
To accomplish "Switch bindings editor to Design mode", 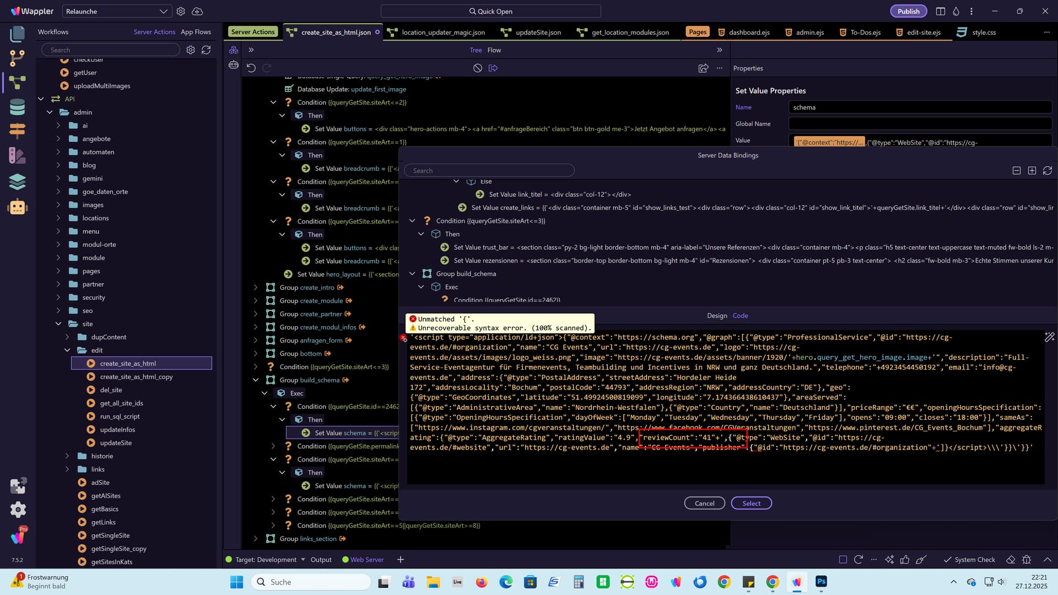I will [x=717, y=316].
